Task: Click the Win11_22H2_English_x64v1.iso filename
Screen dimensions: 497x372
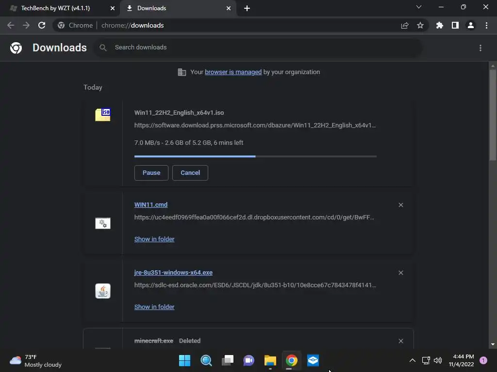Action: tap(179, 112)
